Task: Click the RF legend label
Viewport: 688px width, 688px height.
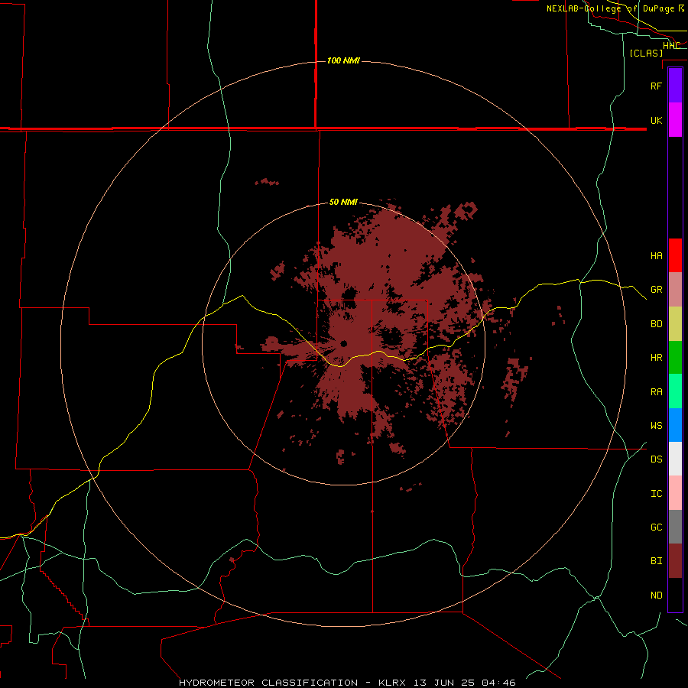Action: pos(656,86)
